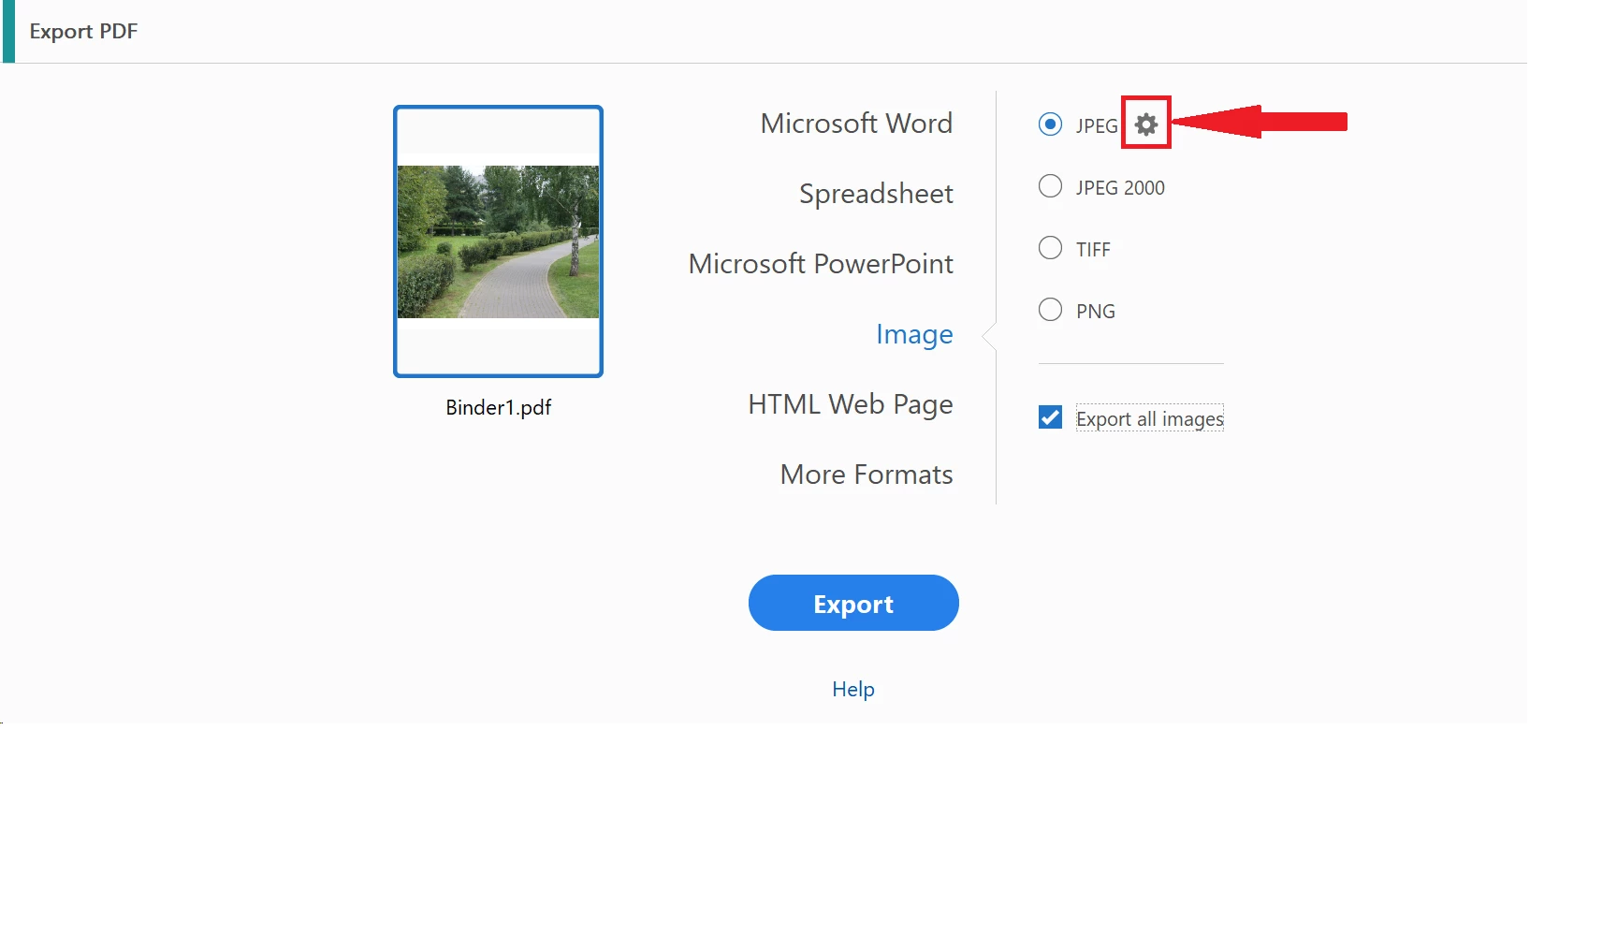This screenshot has height=949, width=1617.
Task: Click the Binder1.pdf file name
Action: (499, 408)
